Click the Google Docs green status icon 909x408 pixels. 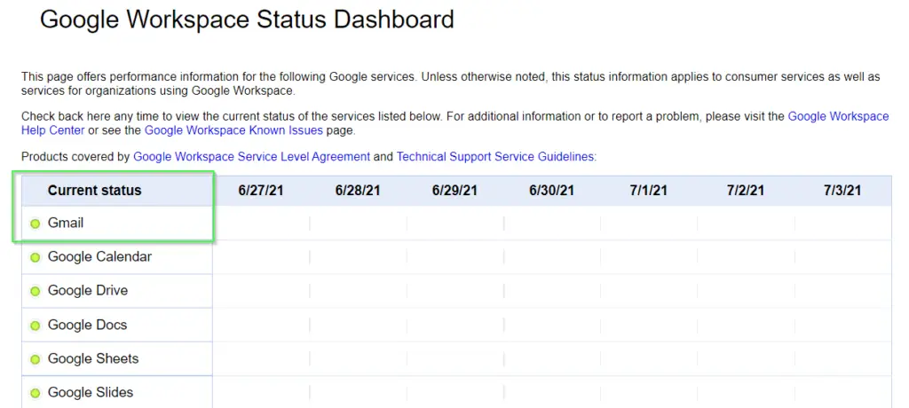36,326
